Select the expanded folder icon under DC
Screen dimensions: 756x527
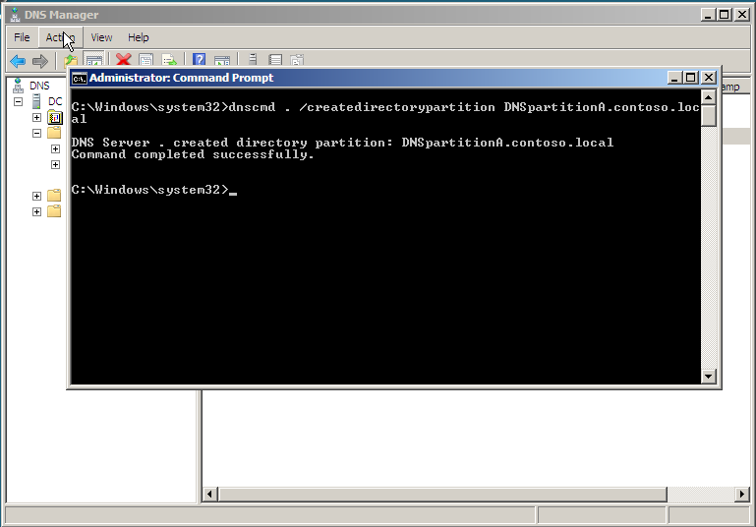pyautogui.click(x=54, y=133)
